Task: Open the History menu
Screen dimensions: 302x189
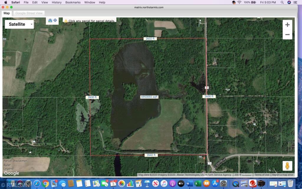Action: click(x=57, y=2)
